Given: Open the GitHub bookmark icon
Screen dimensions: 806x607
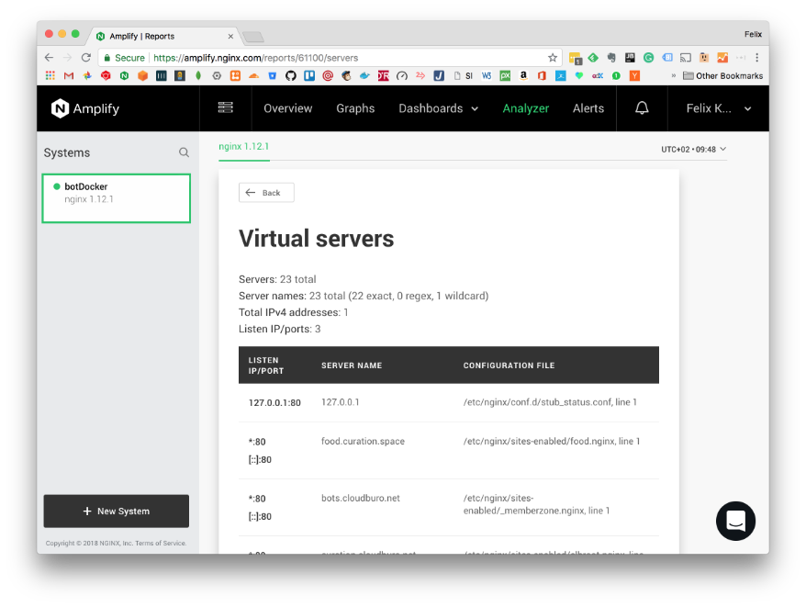Looking at the screenshot, I should click(x=291, y=76).
